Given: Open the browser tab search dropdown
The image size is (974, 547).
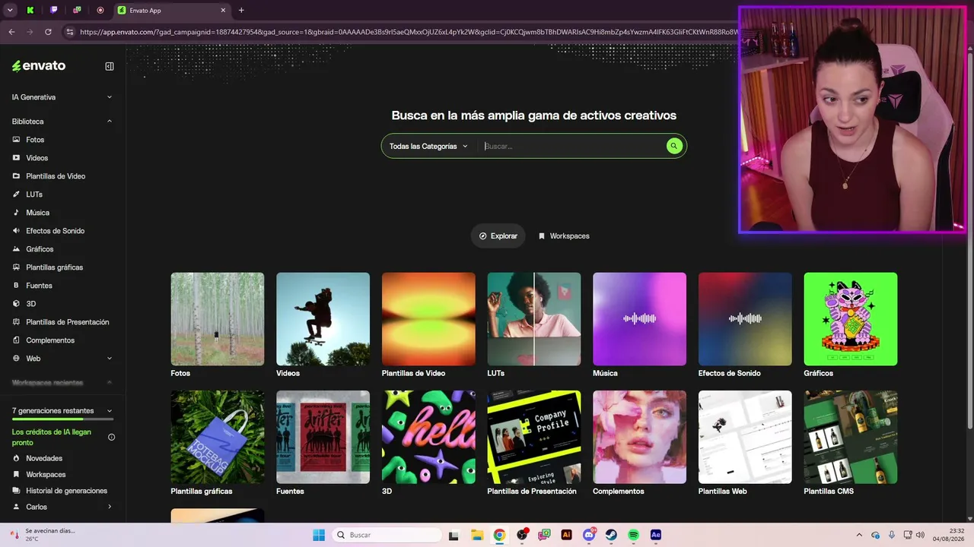Looking at the screenshot, I should click(x=10, y=11).
